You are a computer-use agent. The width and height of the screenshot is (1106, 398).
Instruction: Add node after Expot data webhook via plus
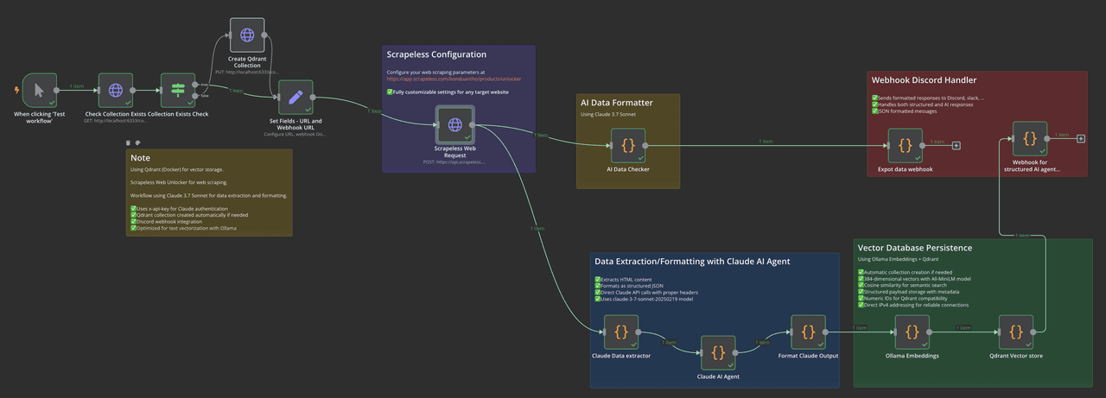tap(956, 145)
